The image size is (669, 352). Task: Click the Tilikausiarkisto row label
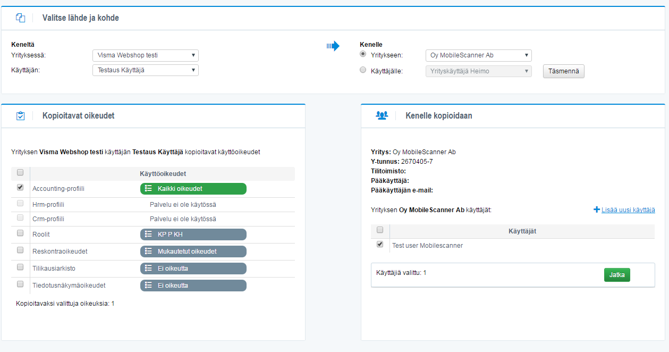54,269
